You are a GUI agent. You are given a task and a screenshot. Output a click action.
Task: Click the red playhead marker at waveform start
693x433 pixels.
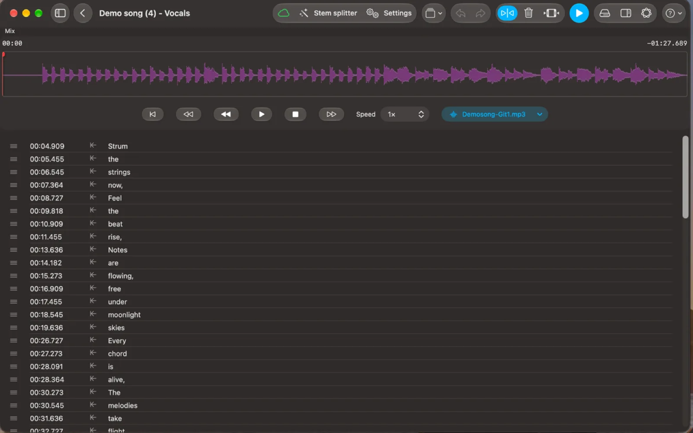pos(3,55)
